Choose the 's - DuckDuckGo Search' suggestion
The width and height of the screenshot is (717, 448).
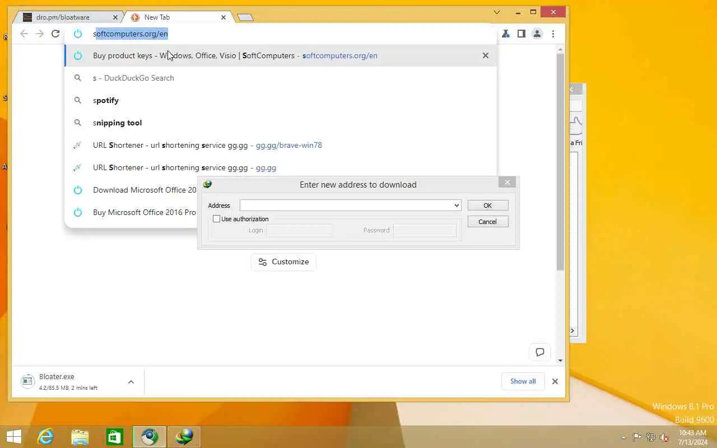[280, 78]
